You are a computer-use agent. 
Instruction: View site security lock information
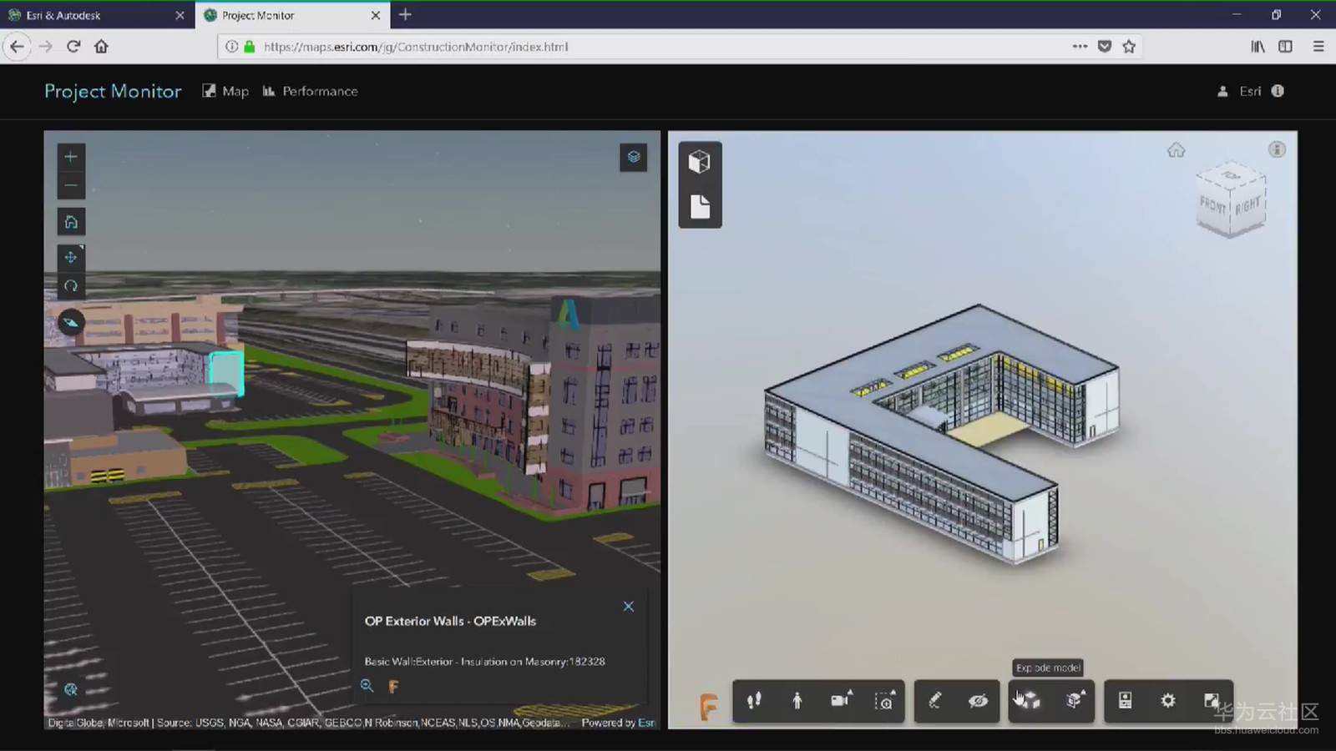249,47
